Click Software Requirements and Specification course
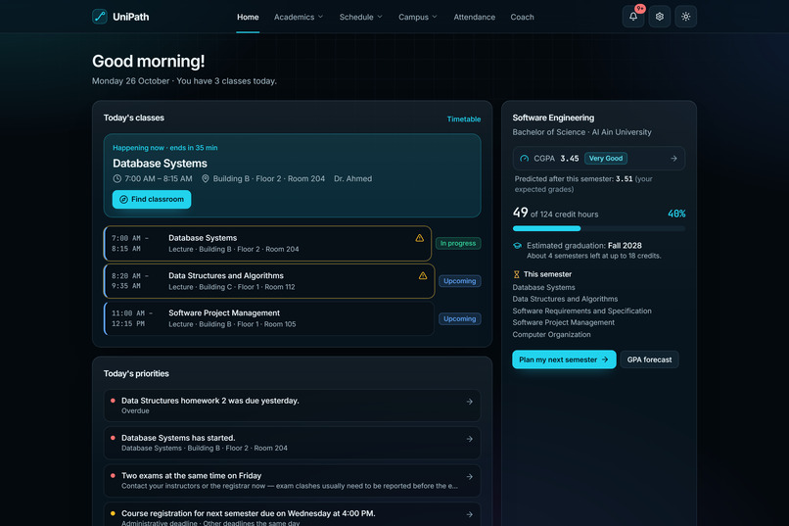Screen dimensions: 789x526 click(x=581, y=311)
